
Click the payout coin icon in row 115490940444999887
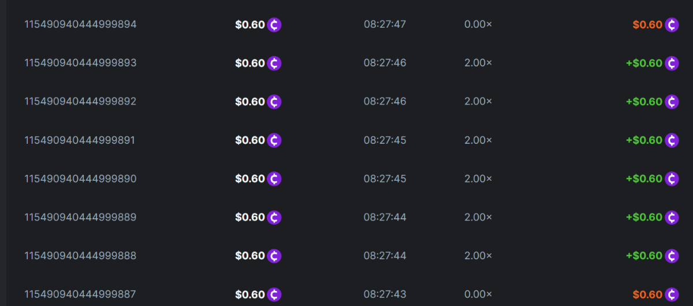click(672, 294)
